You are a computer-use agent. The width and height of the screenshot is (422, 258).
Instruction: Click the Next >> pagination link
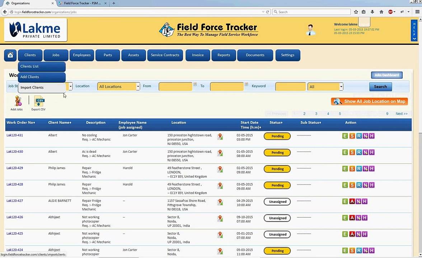coord(402,114)
